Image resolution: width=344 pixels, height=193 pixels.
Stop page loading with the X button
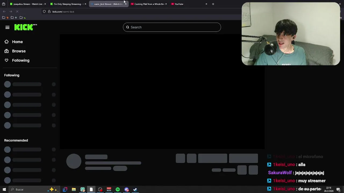coord(17,12)
